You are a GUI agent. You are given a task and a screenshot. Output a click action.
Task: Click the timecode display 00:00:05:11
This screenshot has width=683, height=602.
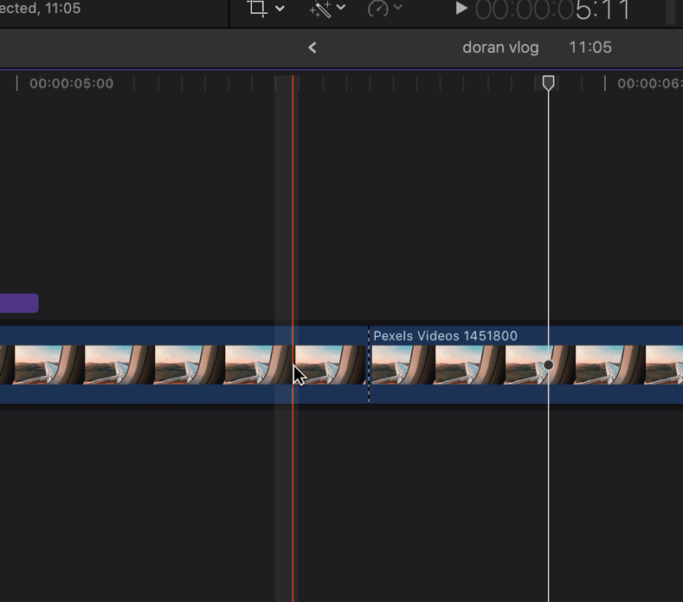553,10
